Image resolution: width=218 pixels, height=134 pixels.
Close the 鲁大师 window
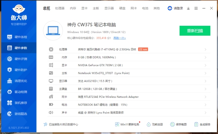click(211, 8)
